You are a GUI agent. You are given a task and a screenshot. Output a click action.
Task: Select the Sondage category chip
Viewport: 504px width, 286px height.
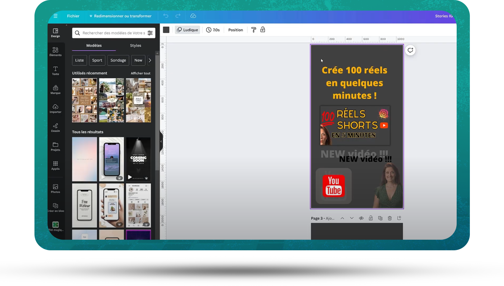coord(118,60)
